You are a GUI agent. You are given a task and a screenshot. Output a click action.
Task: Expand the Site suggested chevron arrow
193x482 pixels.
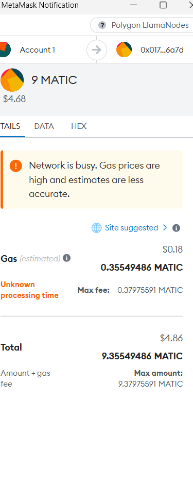[x=165, y=227]
